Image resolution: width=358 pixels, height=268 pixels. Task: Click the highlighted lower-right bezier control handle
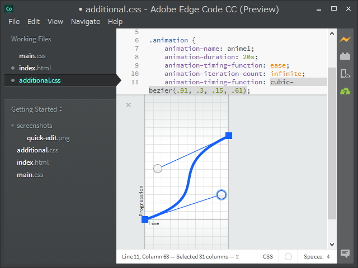[x=222, y=195]
